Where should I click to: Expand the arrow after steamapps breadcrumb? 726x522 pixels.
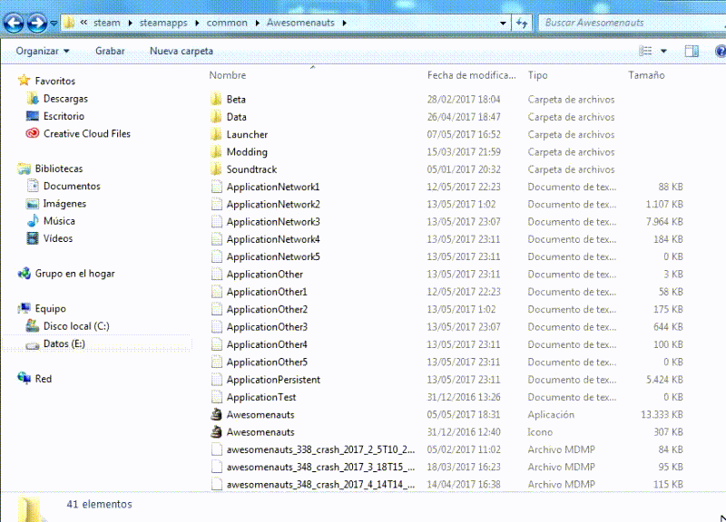197,23
